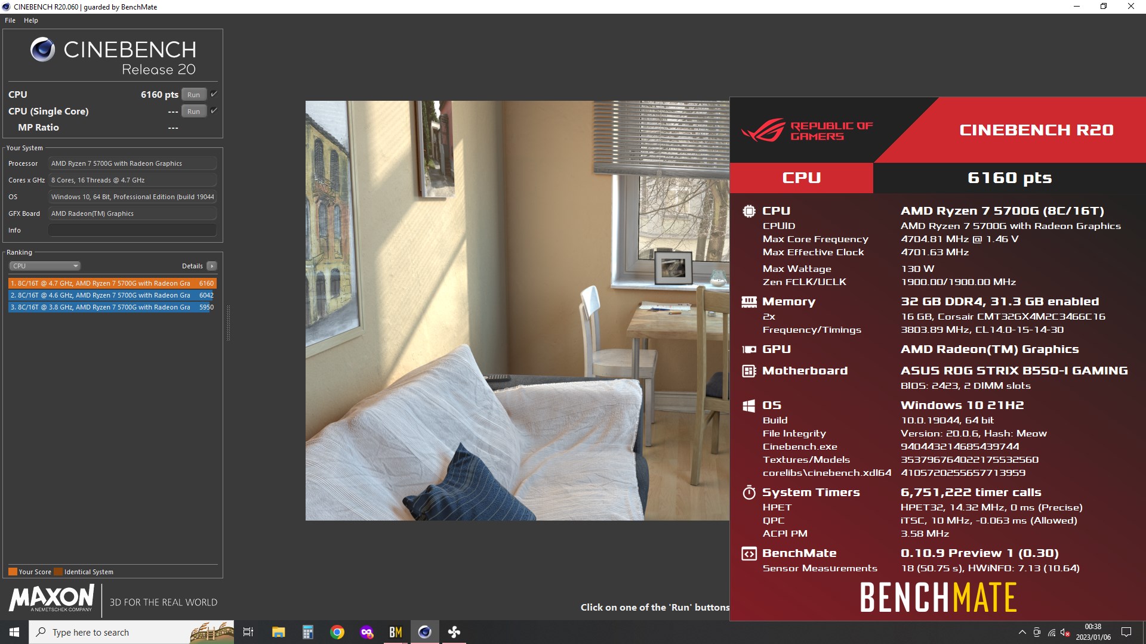This screenshot has height=644, width=1146.
Task: Click the GFX Board value field
Action: coord(133,213)
